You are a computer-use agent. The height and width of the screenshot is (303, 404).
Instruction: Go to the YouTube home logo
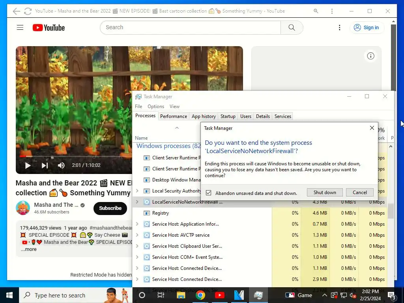pyautogui.click(x=49, y=28)
